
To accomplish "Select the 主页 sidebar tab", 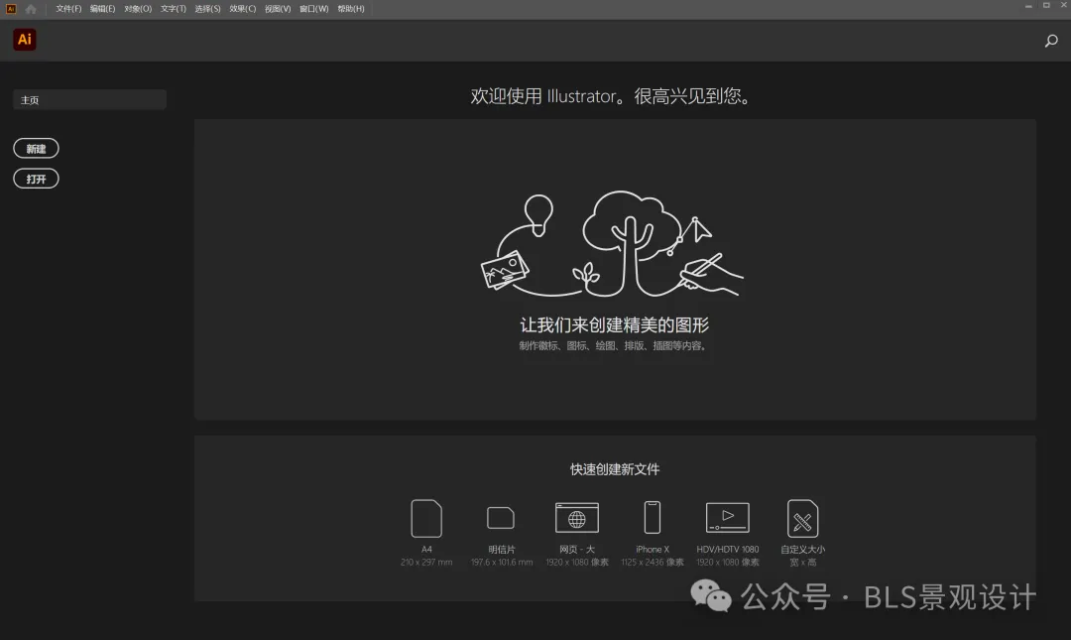I will 89,100.
